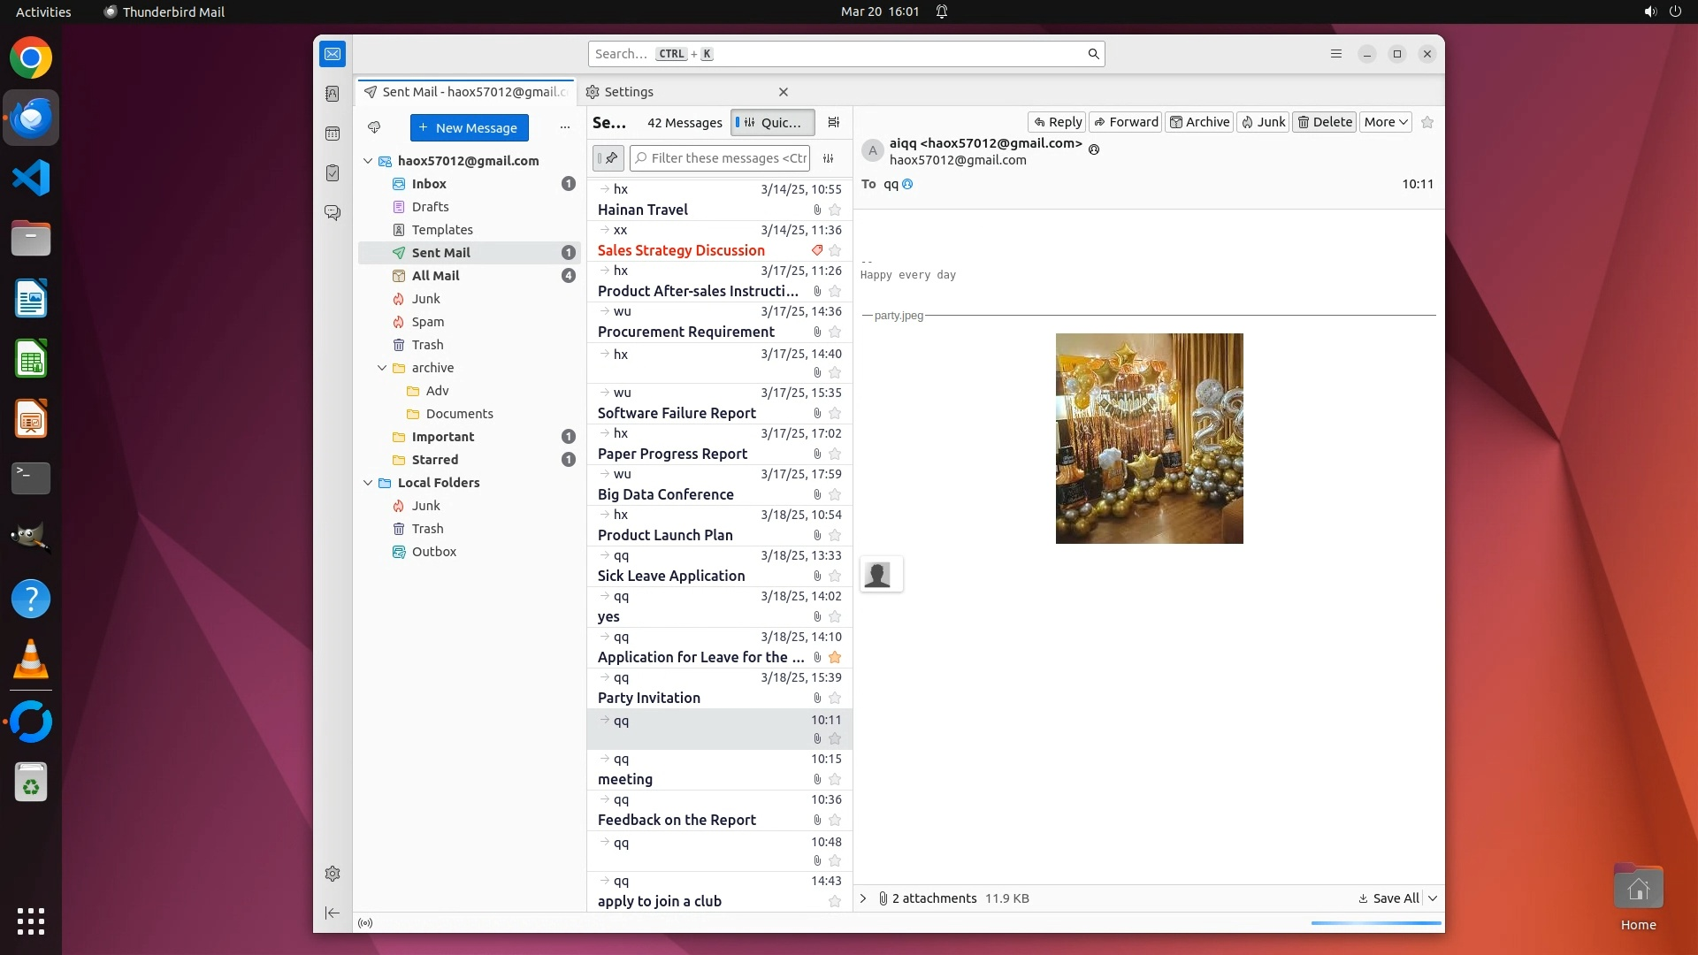
Task: Open the Calendar sidebar icon
Action: tap(333, 134)
